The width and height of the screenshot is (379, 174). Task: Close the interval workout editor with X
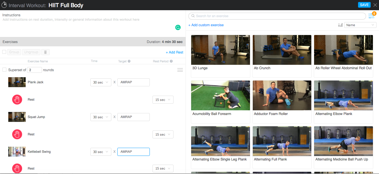[375, 5]
